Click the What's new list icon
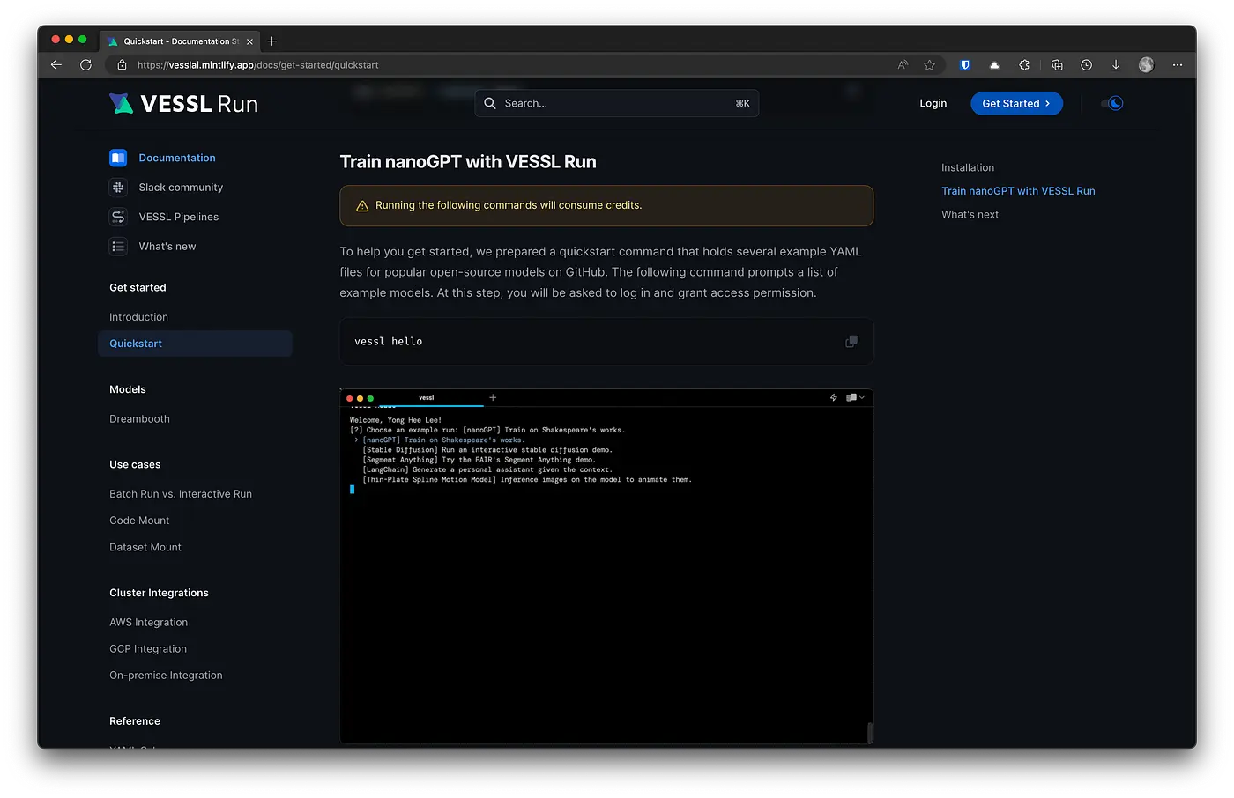 (x=118, y=247)
